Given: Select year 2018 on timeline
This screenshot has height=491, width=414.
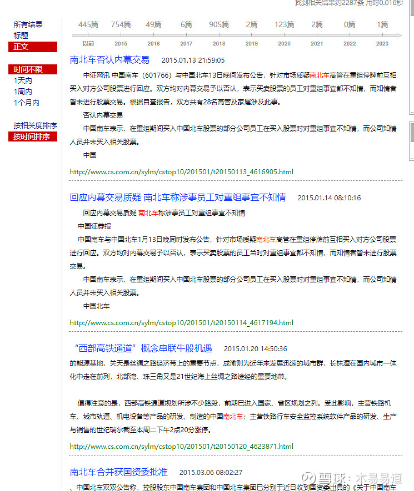Looking at the screenshot, I should [219, 43].
